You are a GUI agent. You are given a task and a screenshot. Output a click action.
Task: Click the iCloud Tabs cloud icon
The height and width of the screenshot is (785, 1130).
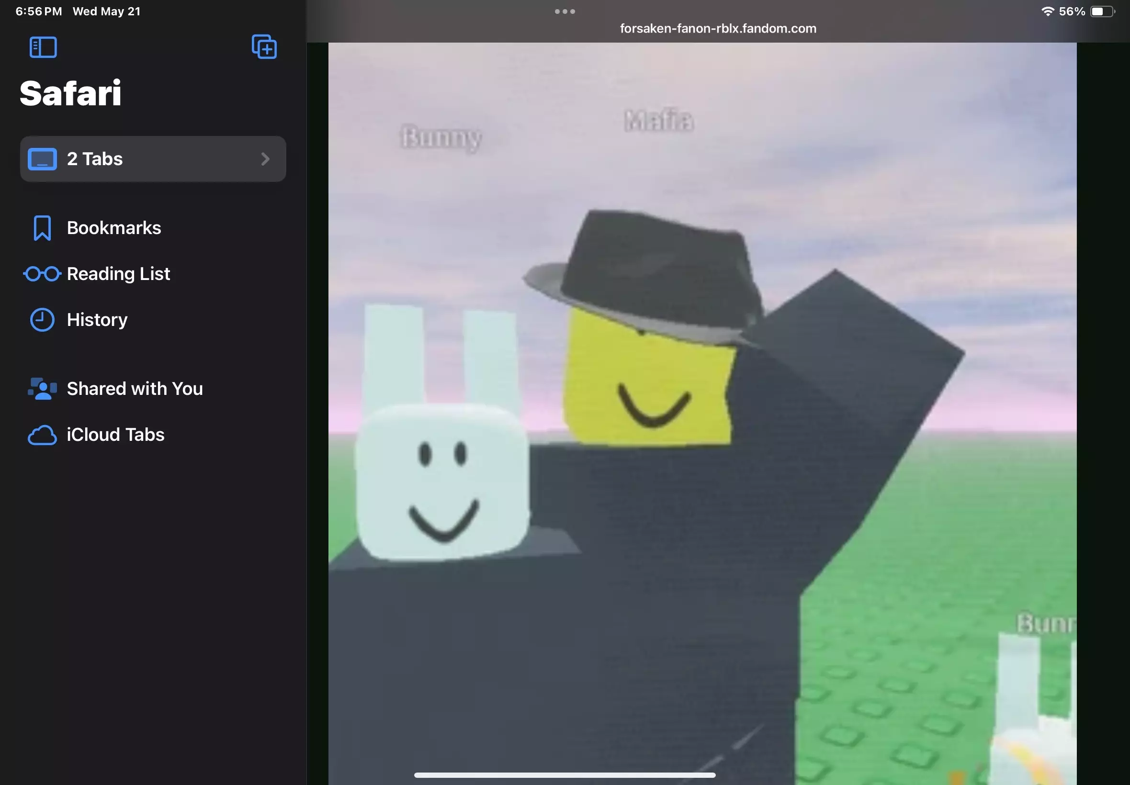[x=42, y=435]
